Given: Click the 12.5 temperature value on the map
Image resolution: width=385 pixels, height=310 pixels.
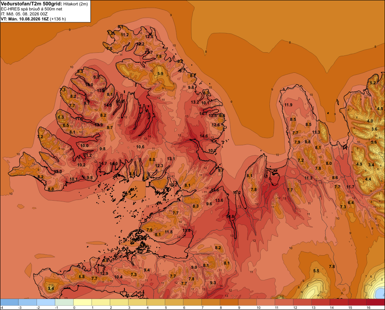Looking at the screenshot, I should tap(149, 37).
